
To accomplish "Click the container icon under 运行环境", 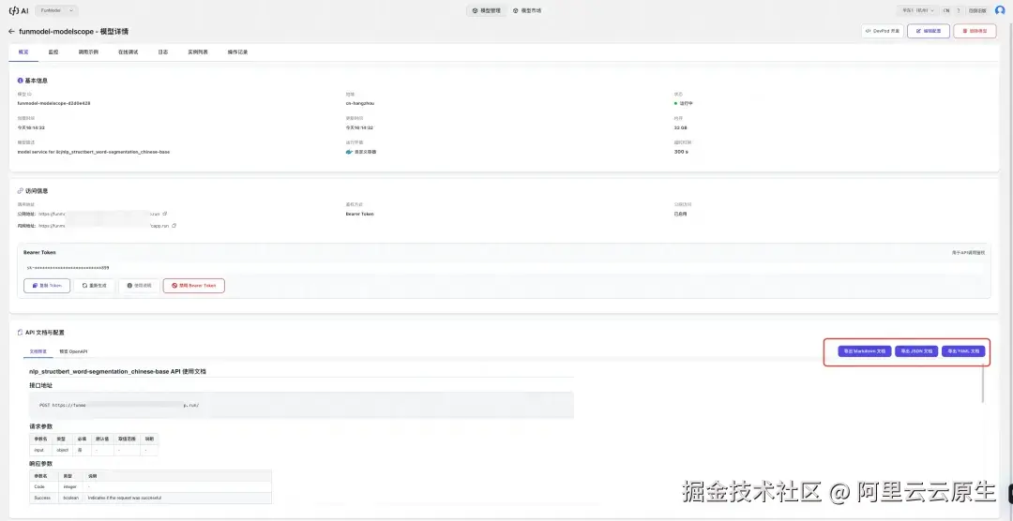I will point(349,152).
